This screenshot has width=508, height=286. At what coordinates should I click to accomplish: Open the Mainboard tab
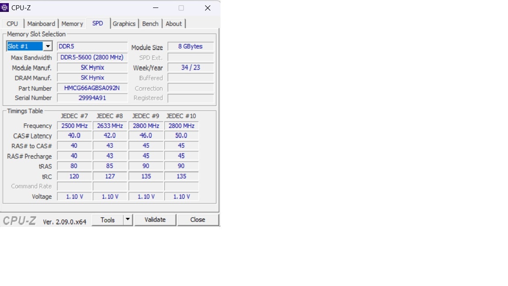pyautogui.click(x=41, y=24)
